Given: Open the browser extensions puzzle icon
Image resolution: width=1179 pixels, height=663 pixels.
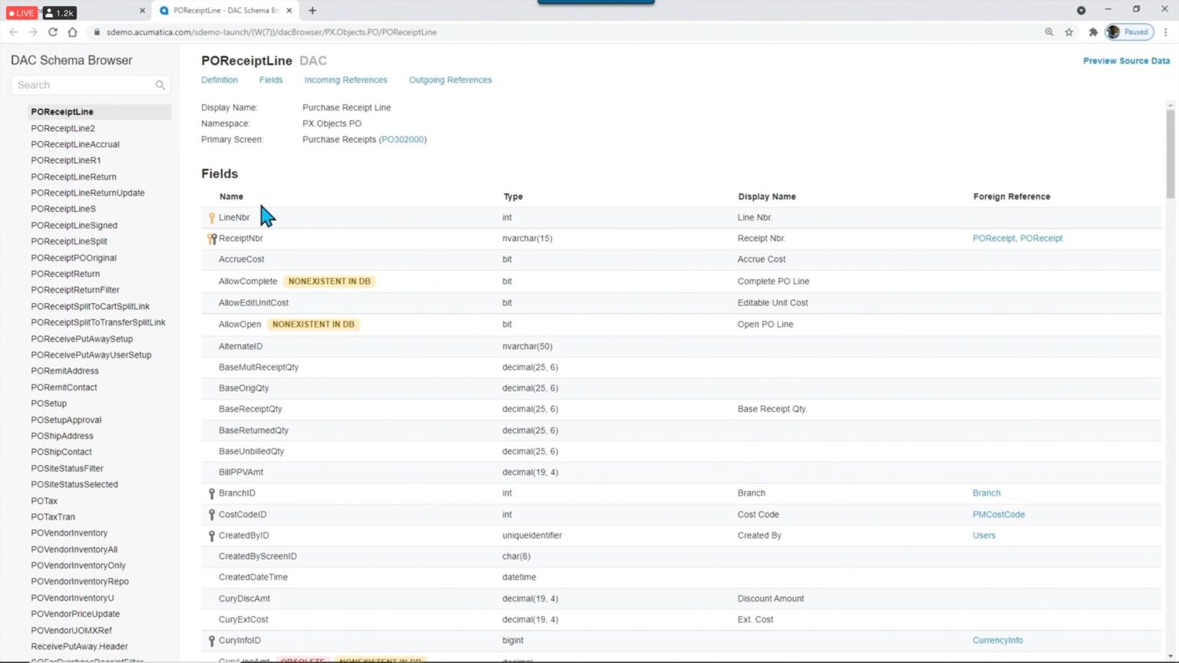Looking at the screenshot, I should (x=1093, y=32).
